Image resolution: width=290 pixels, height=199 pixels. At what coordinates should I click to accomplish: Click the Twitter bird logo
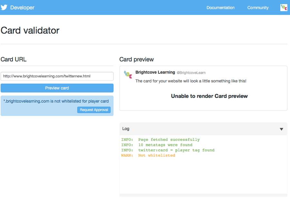(4, 7)
